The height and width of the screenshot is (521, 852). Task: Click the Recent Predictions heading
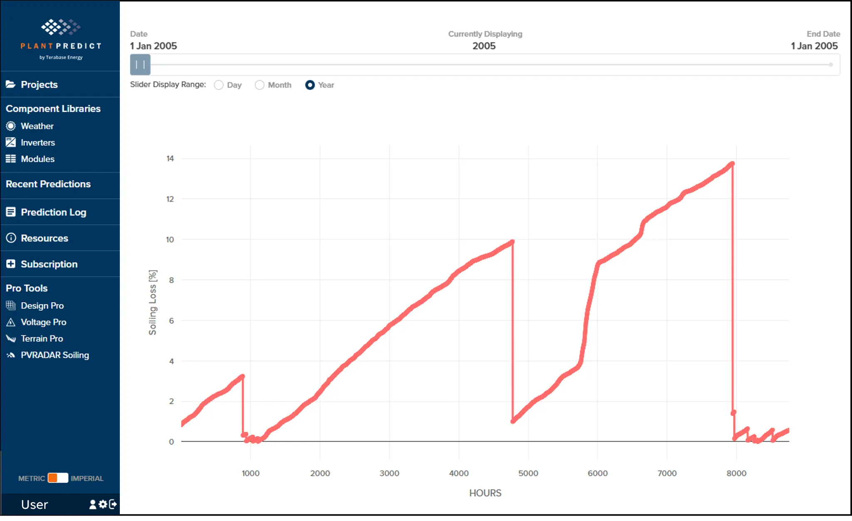[x=48, y=184]
